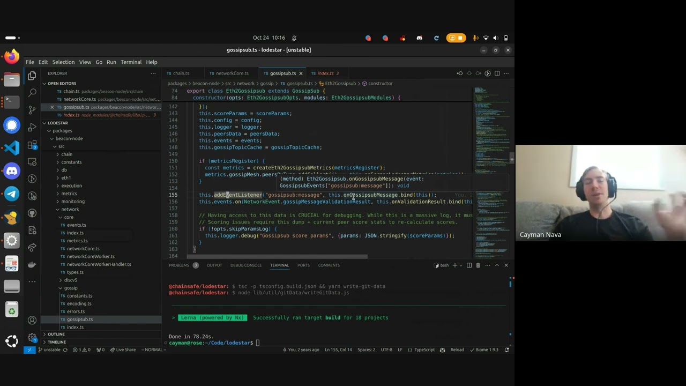686x386 pixels.
Task: Open the Docker view in activity bar
Action: [x=32, y=264]
